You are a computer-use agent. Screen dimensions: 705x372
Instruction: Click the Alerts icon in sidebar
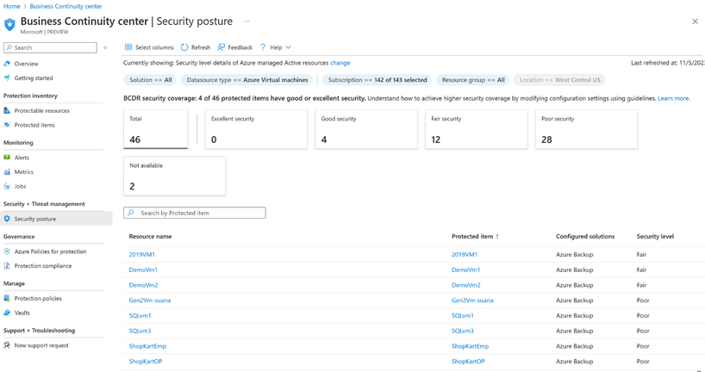coord(7,158)
